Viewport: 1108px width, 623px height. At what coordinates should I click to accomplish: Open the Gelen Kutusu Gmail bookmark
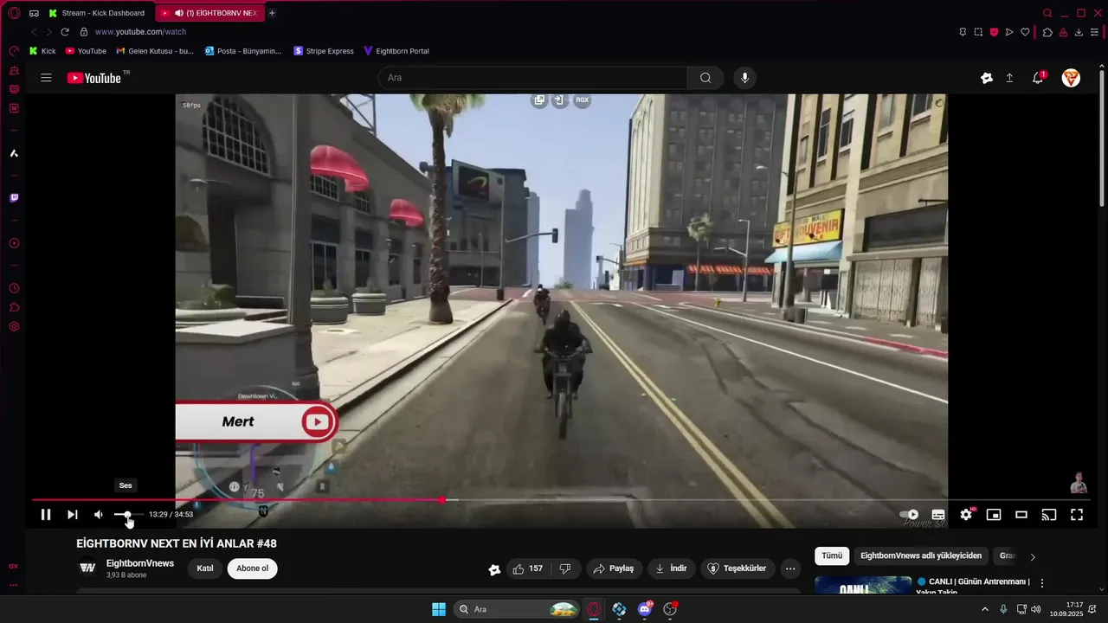click(x=155, y=51)
